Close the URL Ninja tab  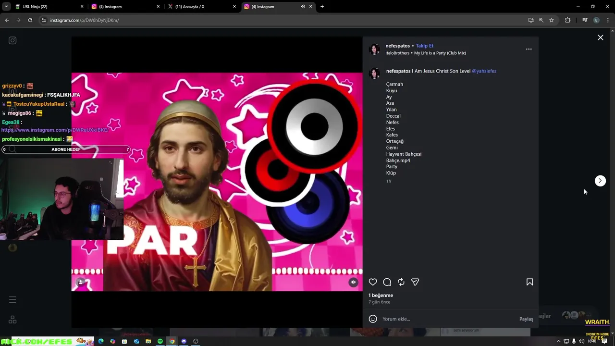point(82,7)
